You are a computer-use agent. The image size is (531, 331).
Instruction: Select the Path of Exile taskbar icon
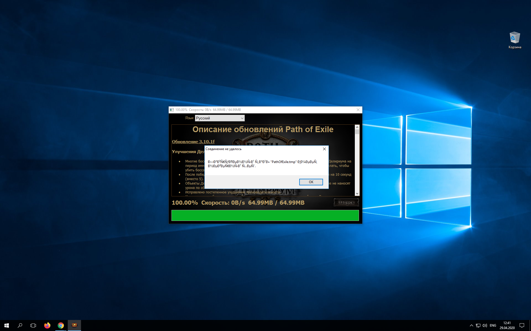pos(74,325)
